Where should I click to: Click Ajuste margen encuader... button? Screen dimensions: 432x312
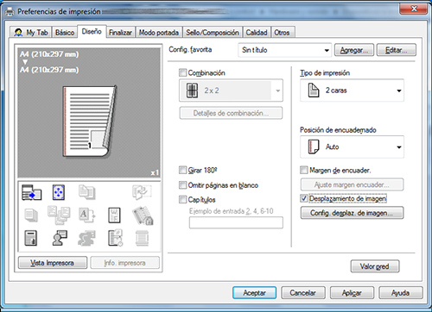[352, 184]
